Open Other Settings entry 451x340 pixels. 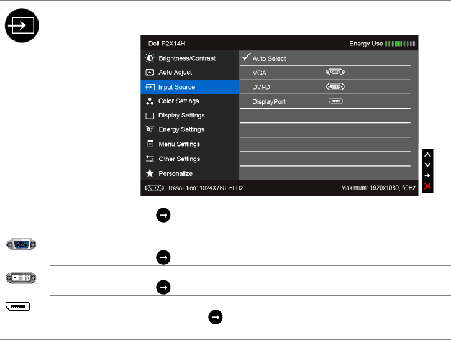(190, 159)
